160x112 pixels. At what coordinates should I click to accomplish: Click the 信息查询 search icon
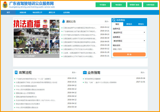coord(114,20)
